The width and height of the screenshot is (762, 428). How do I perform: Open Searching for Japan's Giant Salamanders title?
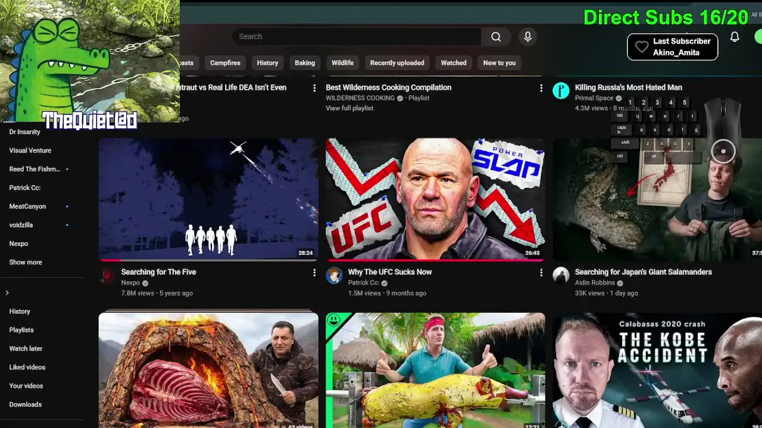pos(644,272)
